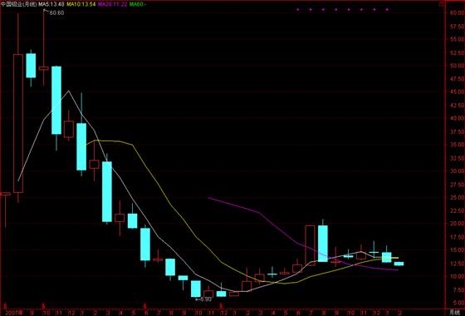Screen dimensions: 465x316
Task: Click the large cyan candlestick at month 8
Action: tap(323, 244)
